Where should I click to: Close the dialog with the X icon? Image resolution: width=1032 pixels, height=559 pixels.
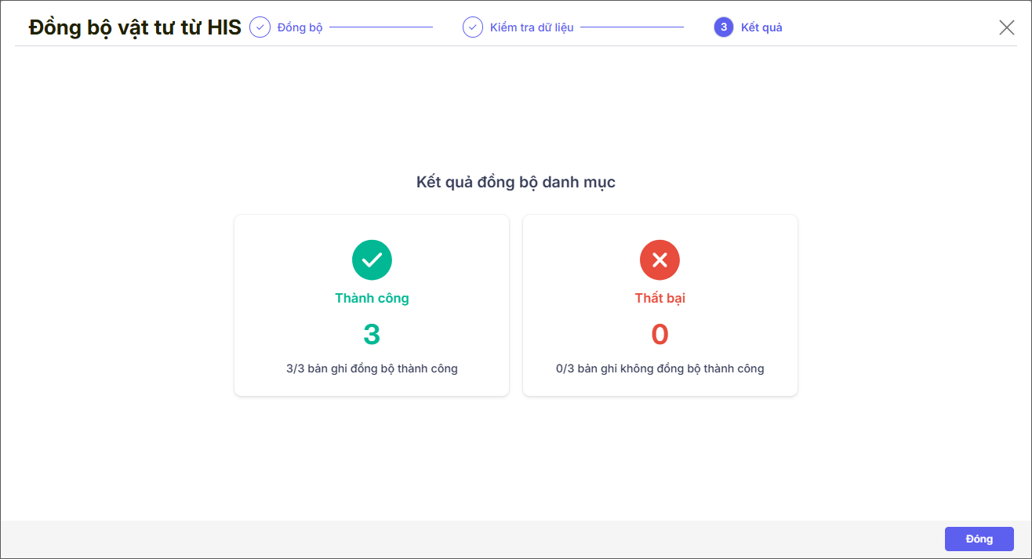coord(1007,27)
